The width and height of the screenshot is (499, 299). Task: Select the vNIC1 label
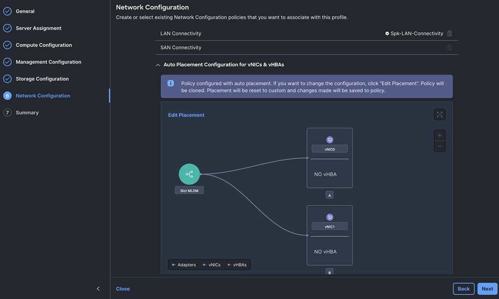pos(330,227)
